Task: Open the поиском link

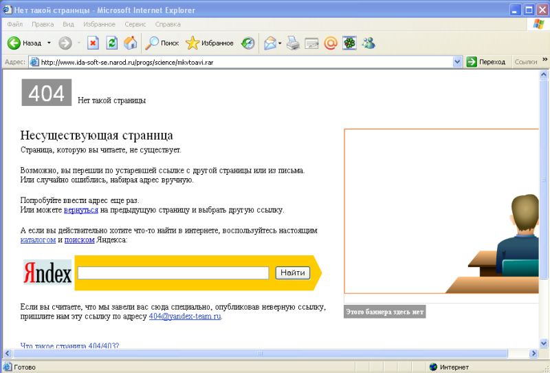Action: (x=80, y=240)
